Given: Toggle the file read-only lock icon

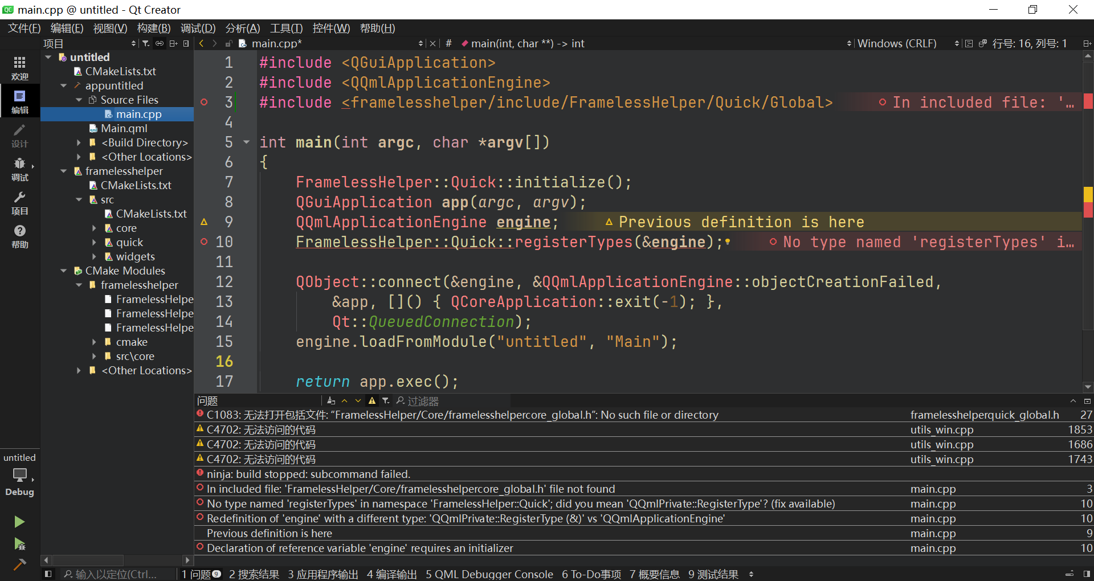Looking at the screenshot, I should tap(228, 43).
